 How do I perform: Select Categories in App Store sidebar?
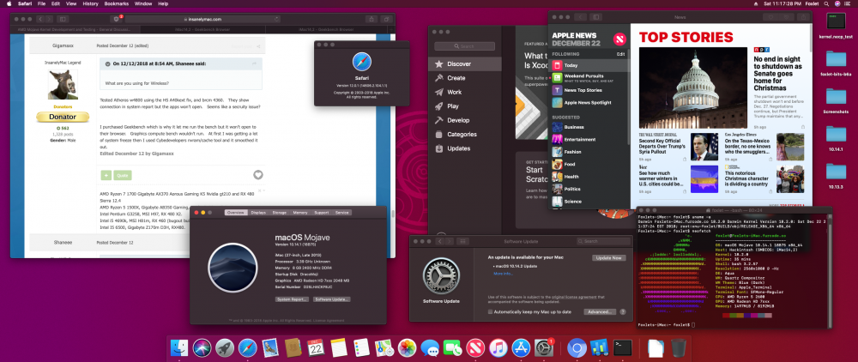[464, 135]
